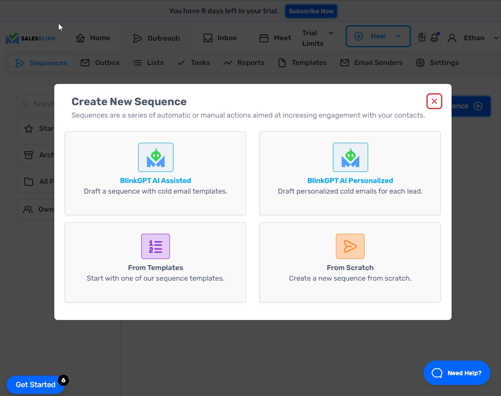Go to the Inbox tab
The height and width of the screenshot is (396, 501).
(220, 38)
